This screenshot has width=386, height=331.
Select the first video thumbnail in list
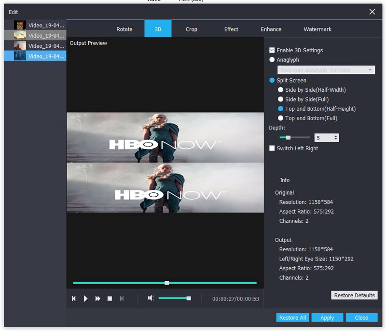click(20, 25)
